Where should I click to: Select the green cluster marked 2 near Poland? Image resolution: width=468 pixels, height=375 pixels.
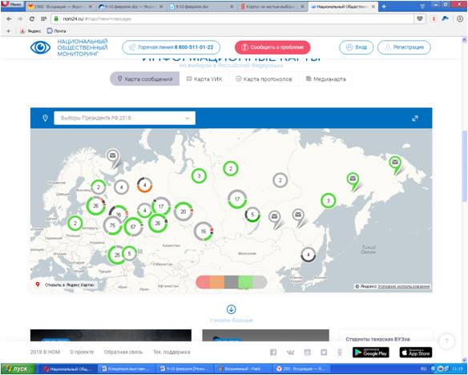75,223
